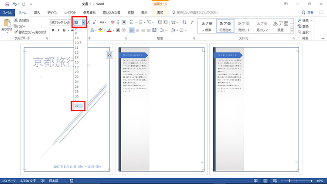327x184 pixels.
Task: Click the 置換 (Replace) button
Action: pyautogui.click(x=307, y=26)
